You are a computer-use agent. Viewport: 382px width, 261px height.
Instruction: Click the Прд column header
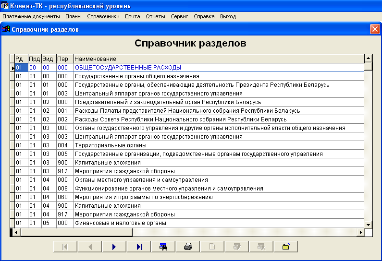click(x=35, y=59)
